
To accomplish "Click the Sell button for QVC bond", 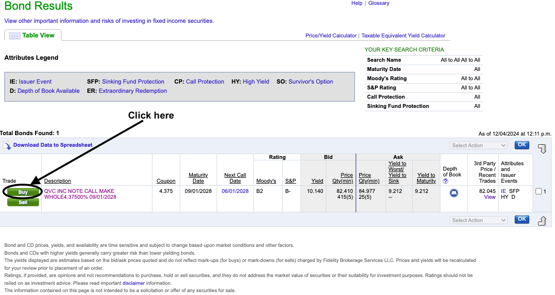I will click(x=23, y=202).
